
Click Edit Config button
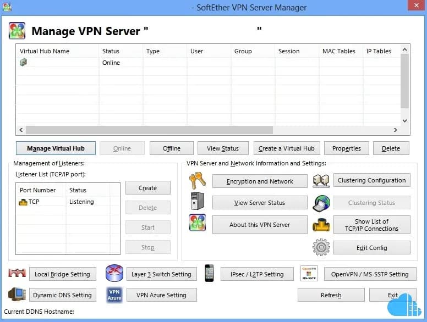[372, 248]
